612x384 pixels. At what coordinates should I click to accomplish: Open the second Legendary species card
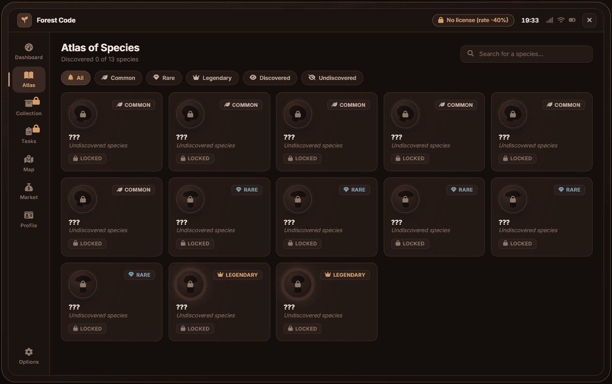[x=327, y=302]
